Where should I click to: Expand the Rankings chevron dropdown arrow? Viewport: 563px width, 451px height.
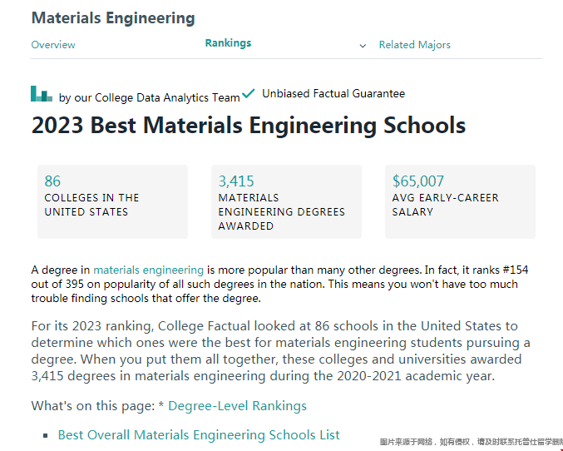click(363, 46)
